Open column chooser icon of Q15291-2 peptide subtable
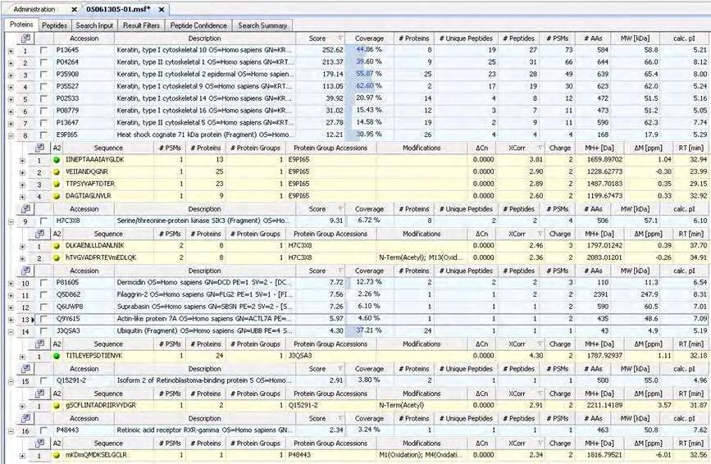 pyautogui.click(x=40, y=393)
